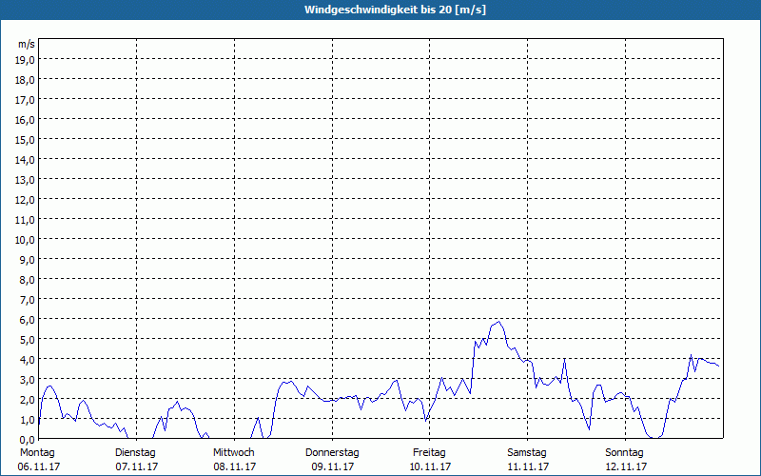
Task: Click the 13,0 axis value
Action: pyautogui.click(x=25, y=180)
